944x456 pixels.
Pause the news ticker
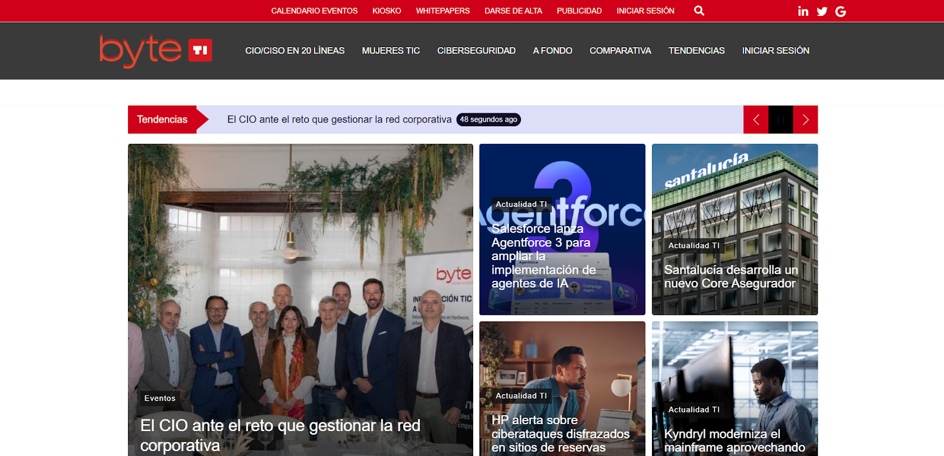point(781,120)
